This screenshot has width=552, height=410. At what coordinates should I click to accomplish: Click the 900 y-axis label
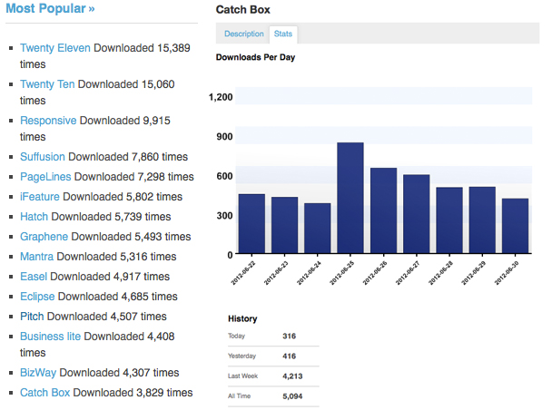pos(224,137)
